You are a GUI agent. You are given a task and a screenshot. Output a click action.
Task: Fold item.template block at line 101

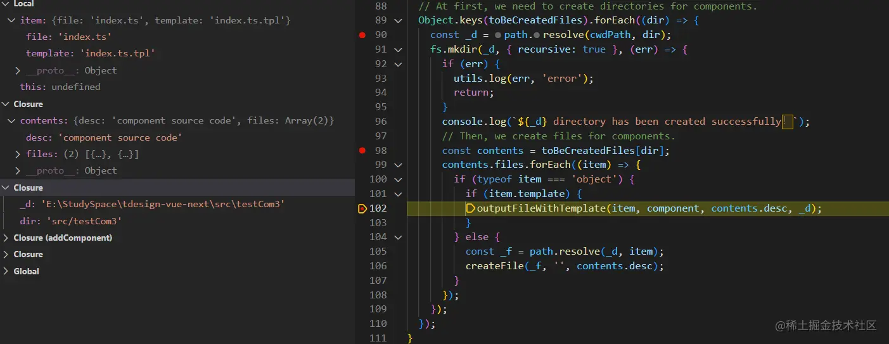tap(398, 194)
